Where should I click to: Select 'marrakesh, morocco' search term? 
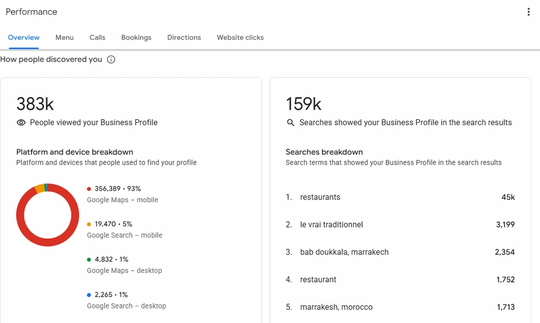point(336,307)
